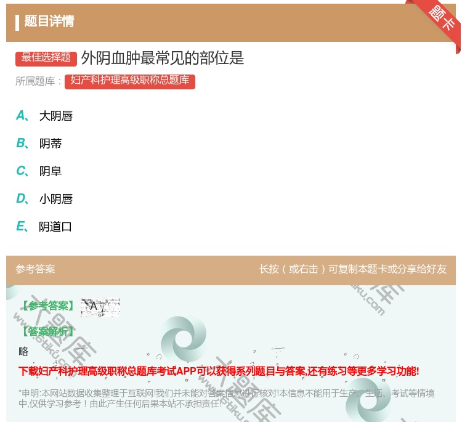Select option A 大阴唇
The width and height of the screenshot is (462, 422).
coord(44,116)
